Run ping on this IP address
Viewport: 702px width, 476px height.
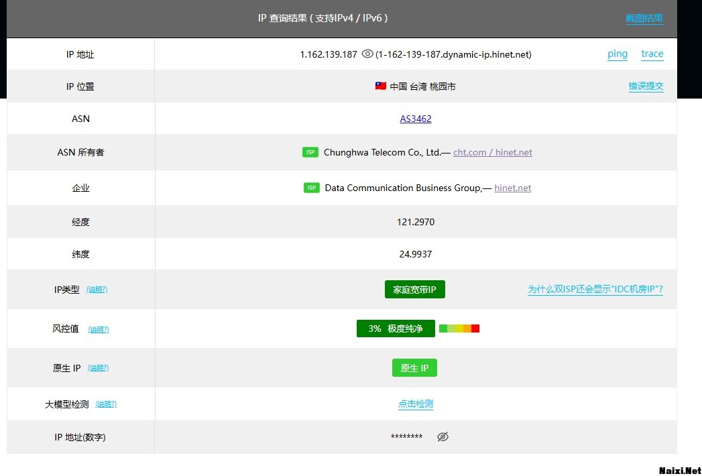pyautogui.click(x=617, y=54)
